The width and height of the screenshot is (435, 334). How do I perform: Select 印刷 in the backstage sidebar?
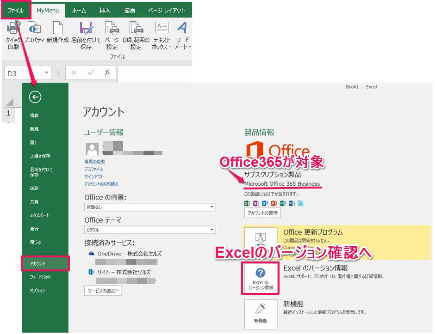(34, 188)
